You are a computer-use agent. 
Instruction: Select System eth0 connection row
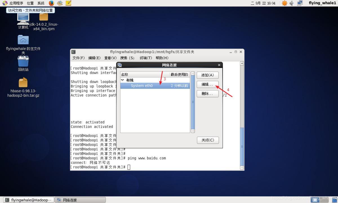click(x=155, y=86)
